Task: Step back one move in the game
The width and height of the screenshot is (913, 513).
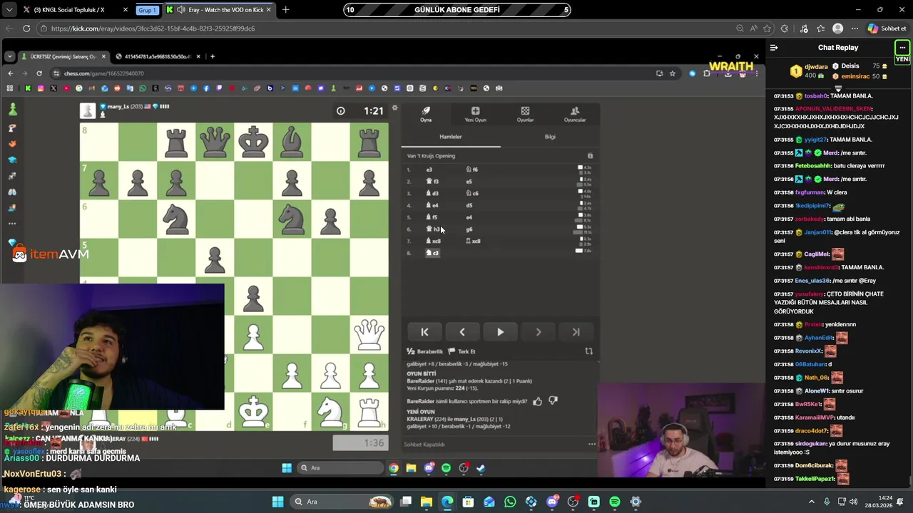Action: tap(462, 332)
